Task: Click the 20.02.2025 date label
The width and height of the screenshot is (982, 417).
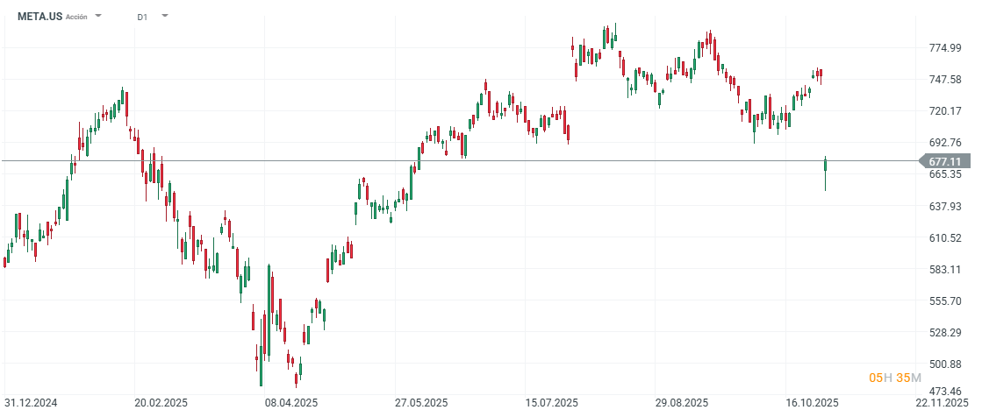Action: pos(159,403)
